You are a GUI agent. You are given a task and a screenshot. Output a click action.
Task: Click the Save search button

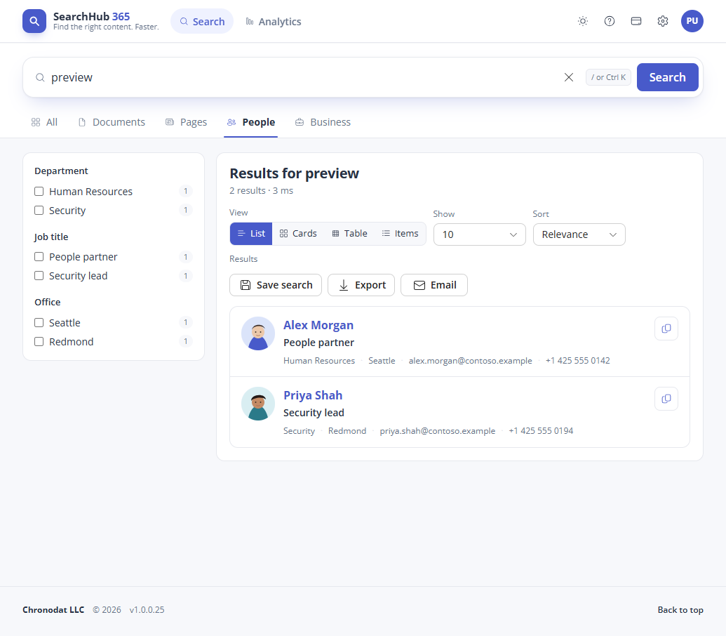coord(276,285)
